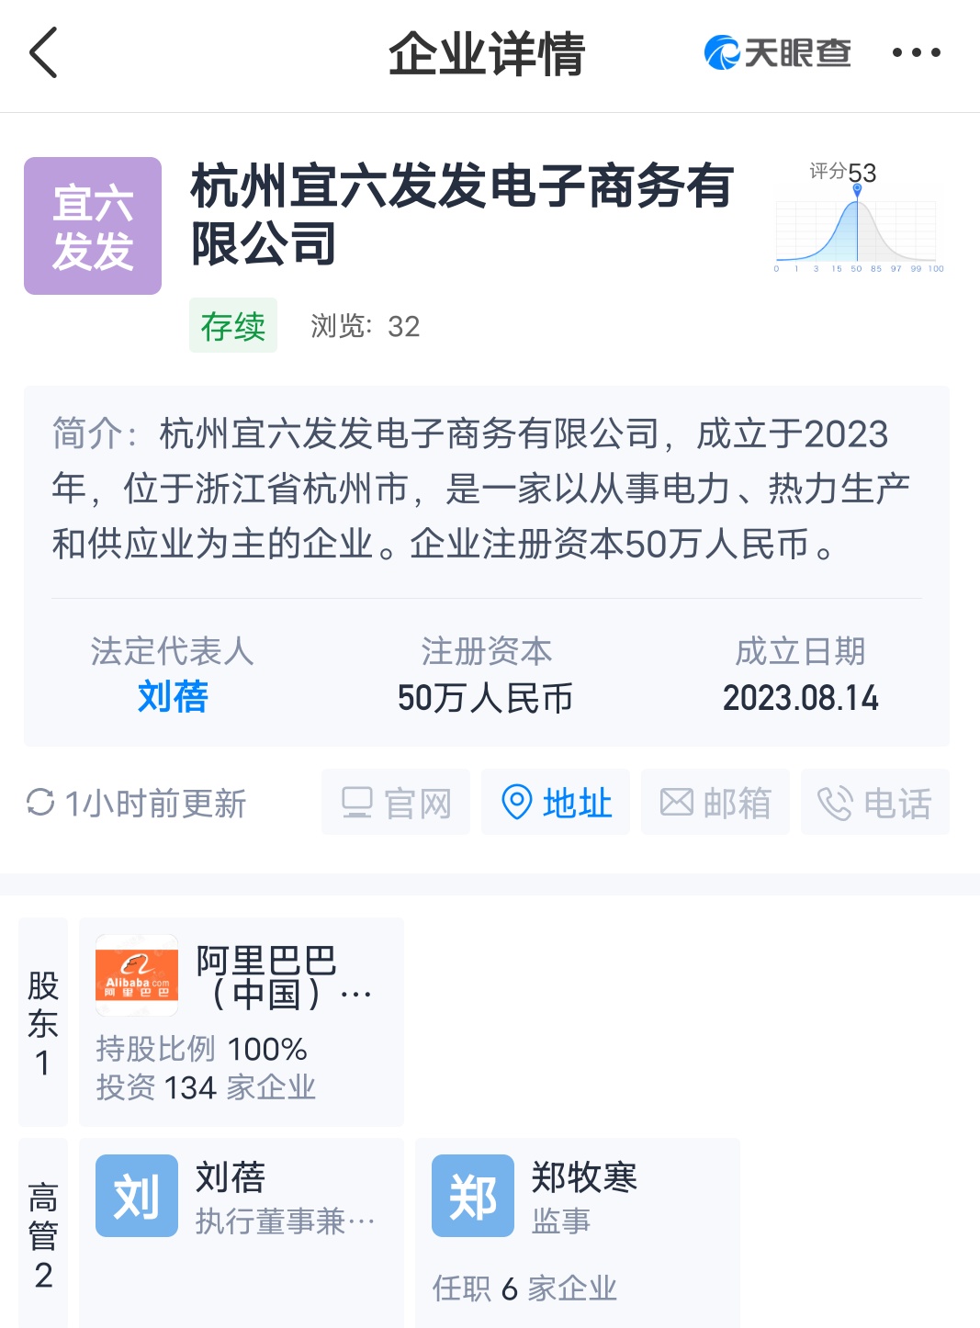Screen dimensions: 980x1328
Task: Tap the 邮箱 envelope button
Action: pos(715,802)
